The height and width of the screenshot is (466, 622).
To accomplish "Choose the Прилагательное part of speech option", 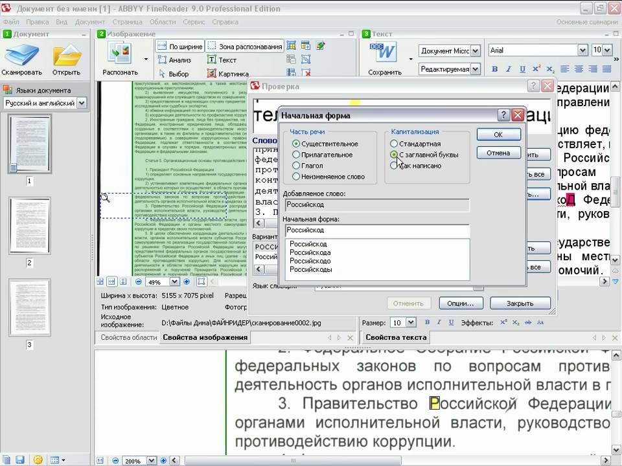I will pyautogui.click(x=296, y=155).
